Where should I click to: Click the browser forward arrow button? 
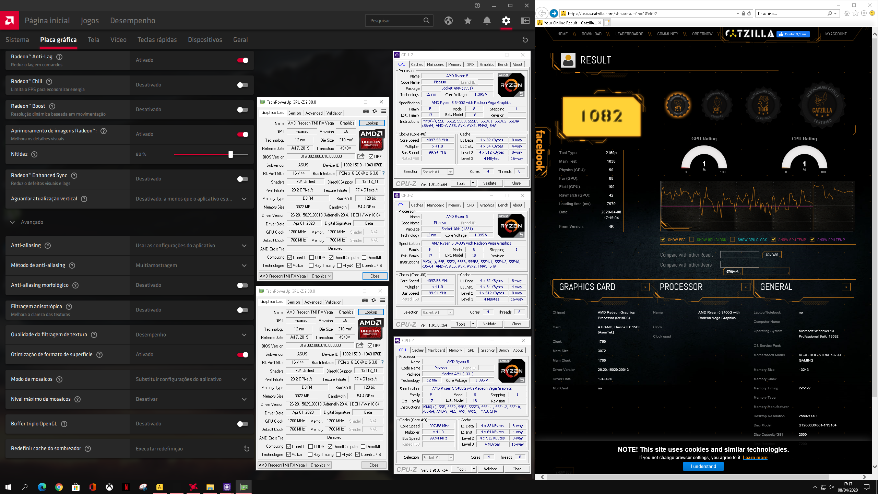tap(554, 13)
